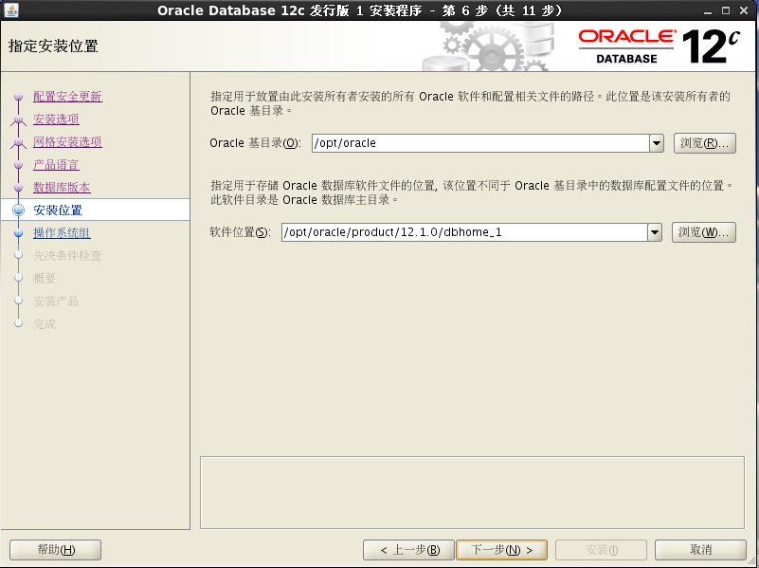This screenshot has height=568, width=759.
Task: Click the empty message pane at bottom
Action: 472,492
